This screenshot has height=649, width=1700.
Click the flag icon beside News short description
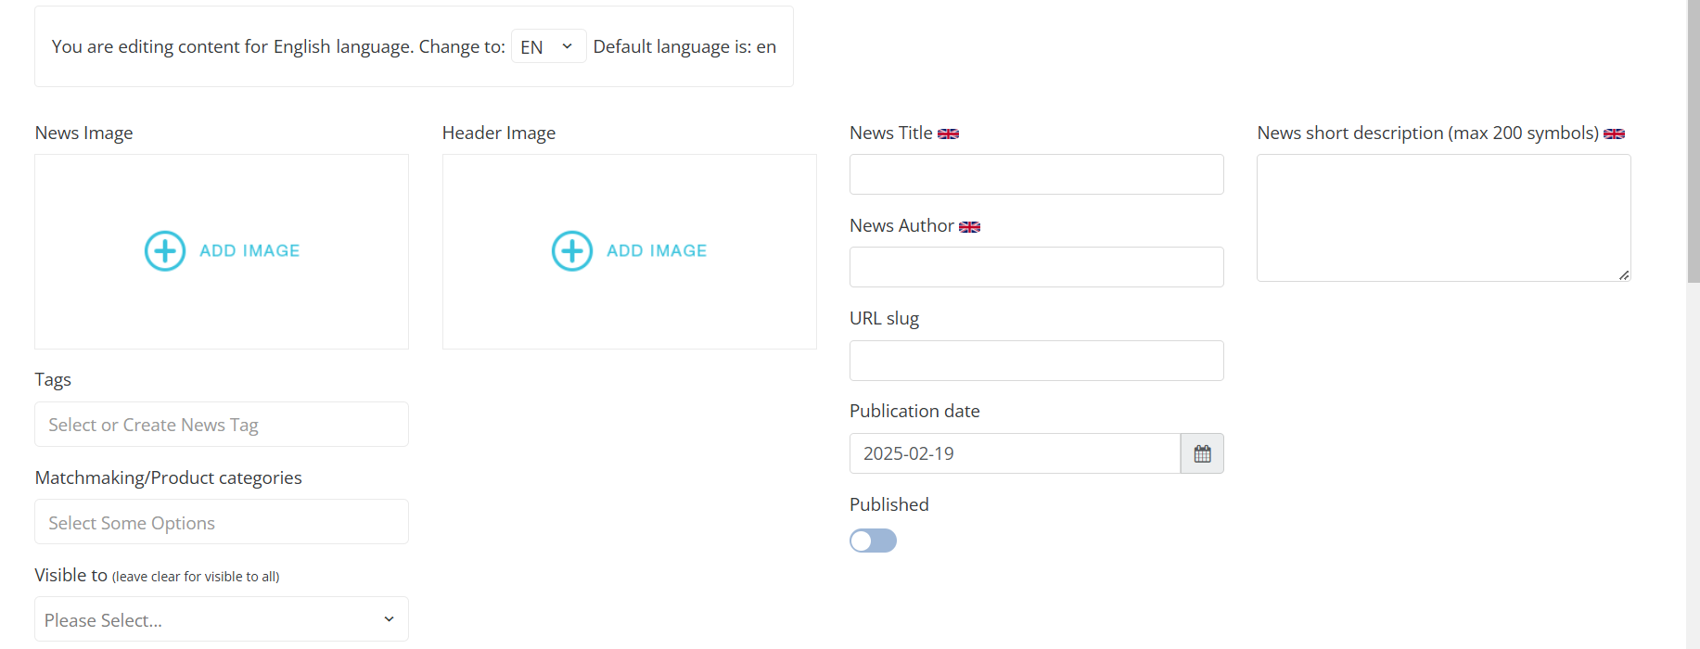[1614, 134]
